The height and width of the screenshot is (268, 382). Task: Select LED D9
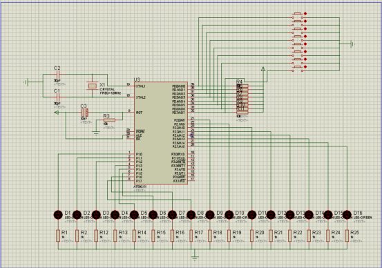click(210, 215)
